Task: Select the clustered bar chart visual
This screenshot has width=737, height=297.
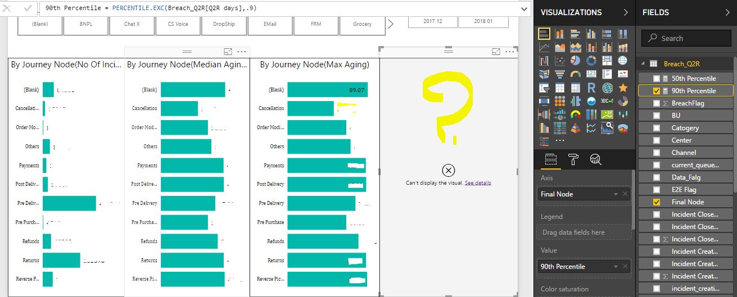Action: point(576,34)
